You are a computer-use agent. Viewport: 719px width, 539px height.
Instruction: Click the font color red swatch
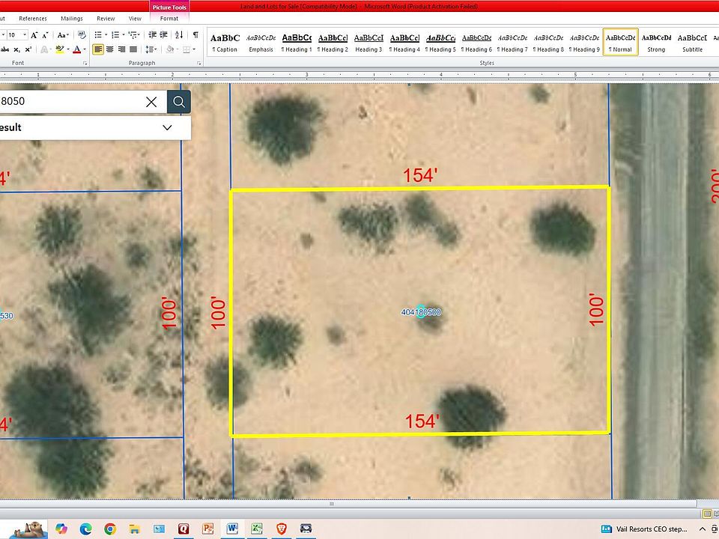[x=76, y=49]
